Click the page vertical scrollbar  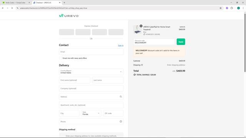(x=245, y=43)
